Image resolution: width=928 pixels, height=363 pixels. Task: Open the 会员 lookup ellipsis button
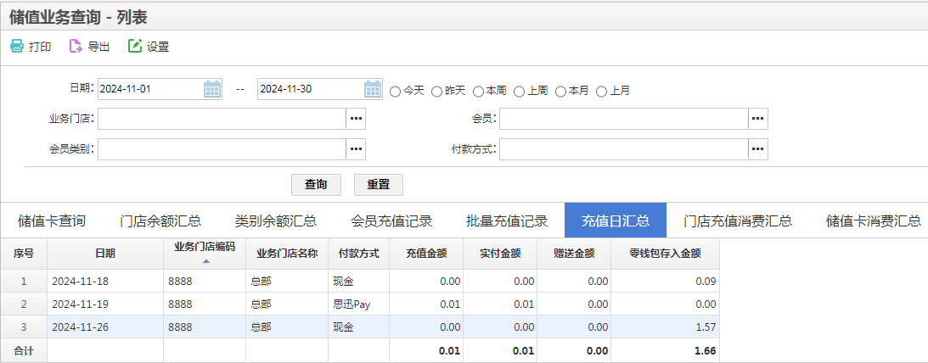758,118
